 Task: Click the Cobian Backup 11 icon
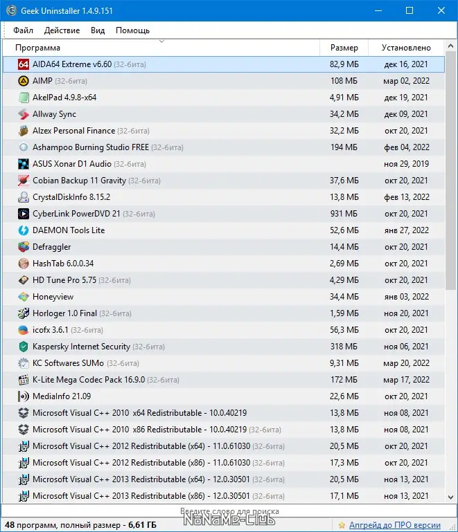click(x=24, y=181)
